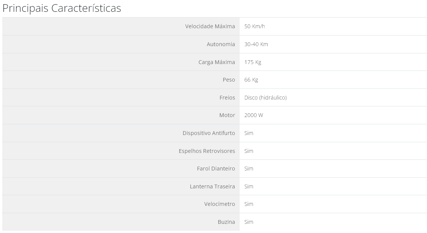Select the Farol Dianteiro label
The width and height of the screenshot is (427, 233).
click(216, 169)
